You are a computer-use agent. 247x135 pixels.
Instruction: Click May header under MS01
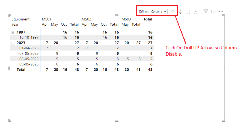54,25
